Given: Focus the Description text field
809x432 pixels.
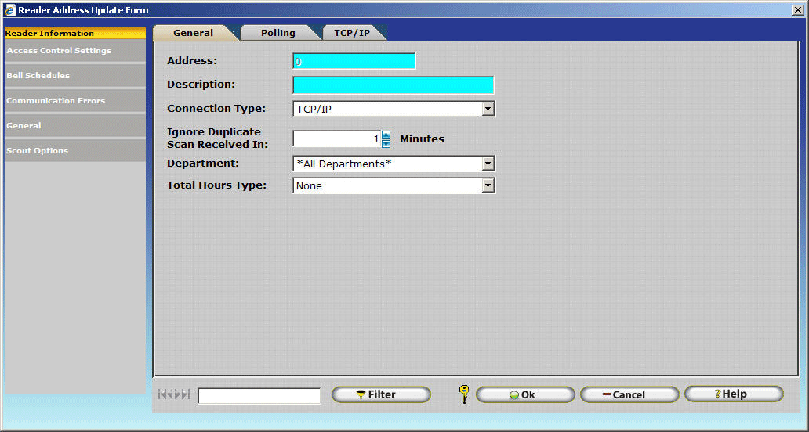Looking at the screenshot, I should [393, 85].
